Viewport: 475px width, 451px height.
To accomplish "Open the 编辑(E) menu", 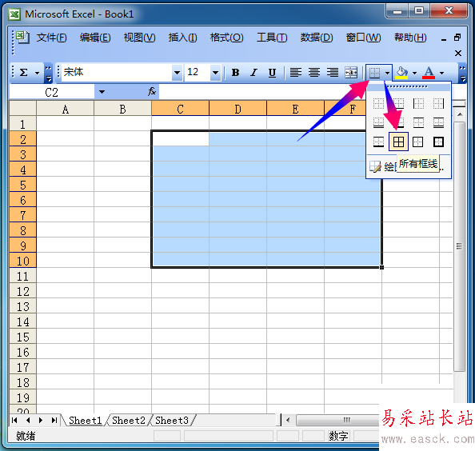I will tap(95, 38).
